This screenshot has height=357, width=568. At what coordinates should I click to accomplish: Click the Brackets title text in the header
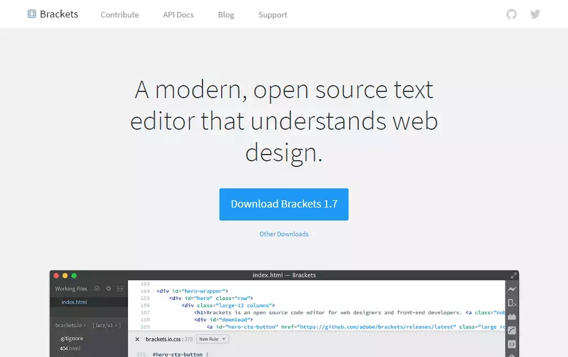point(59,14)
